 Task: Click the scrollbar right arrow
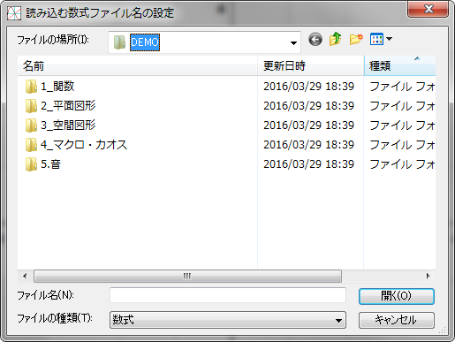coord(428,276)
